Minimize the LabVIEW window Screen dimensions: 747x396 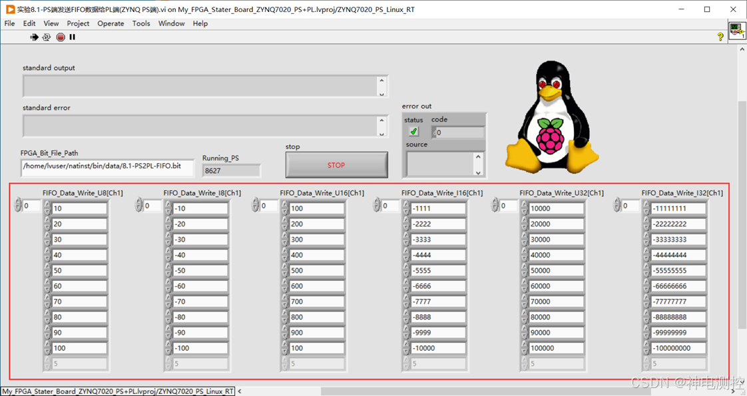coord(681,9)
